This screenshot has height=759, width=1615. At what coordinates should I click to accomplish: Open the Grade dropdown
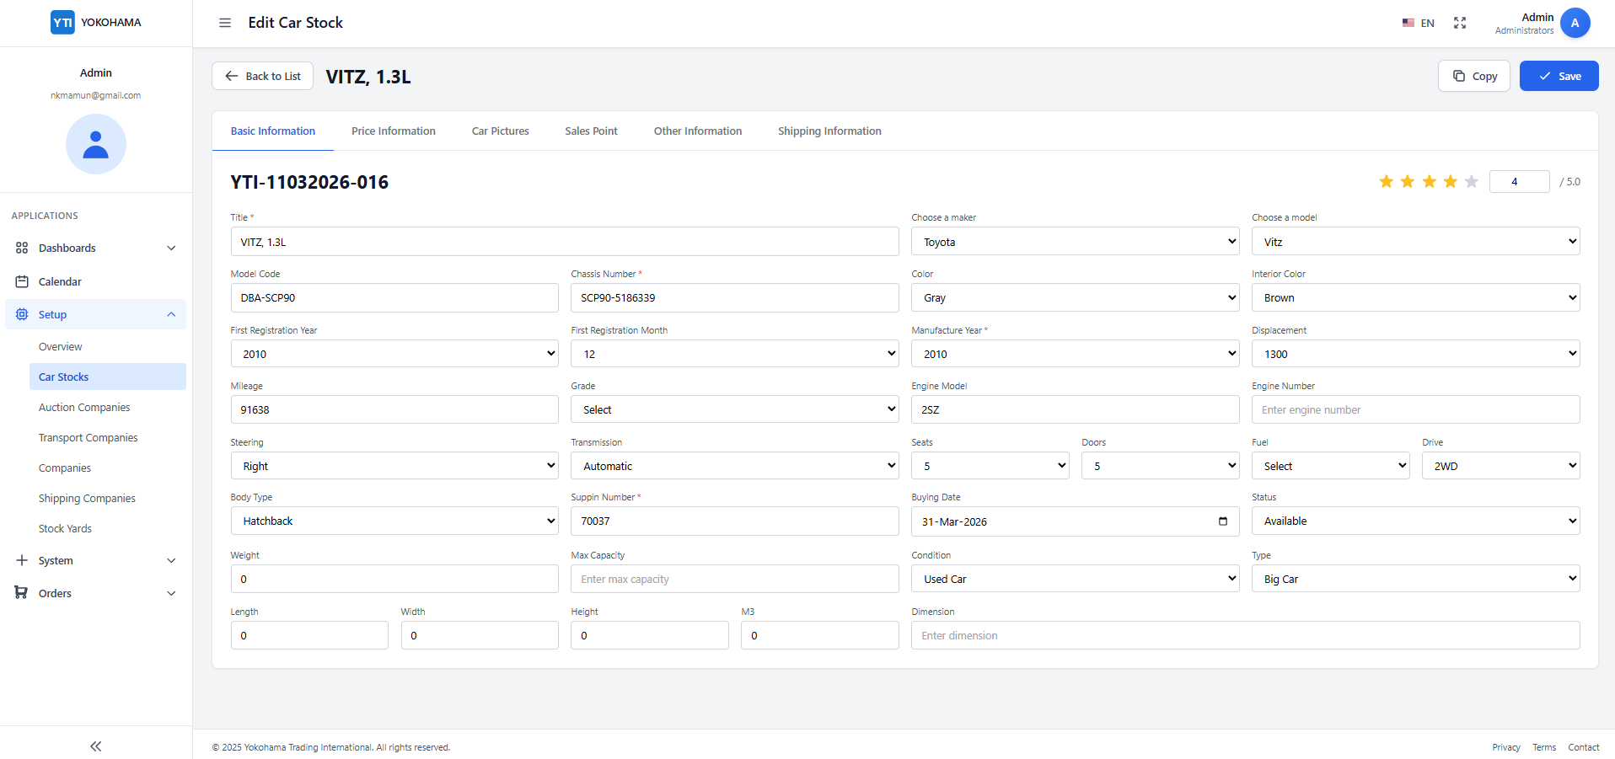735,409
